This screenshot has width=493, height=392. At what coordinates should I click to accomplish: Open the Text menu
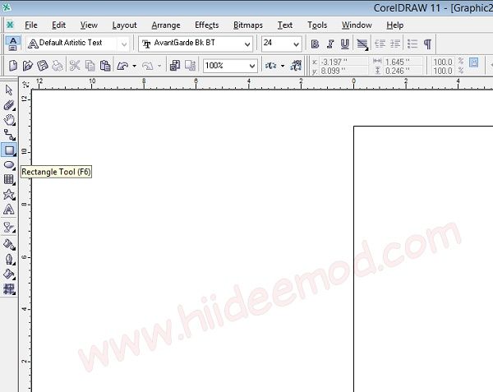coord(285,25)
